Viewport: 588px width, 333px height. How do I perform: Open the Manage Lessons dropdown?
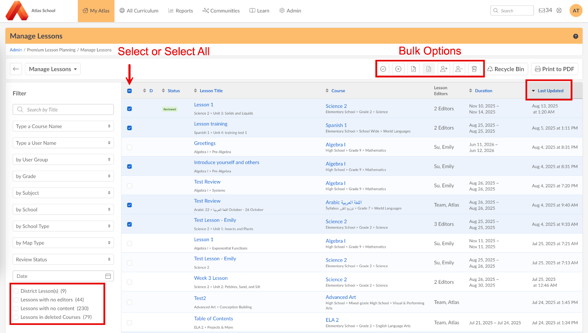[53, 69]
